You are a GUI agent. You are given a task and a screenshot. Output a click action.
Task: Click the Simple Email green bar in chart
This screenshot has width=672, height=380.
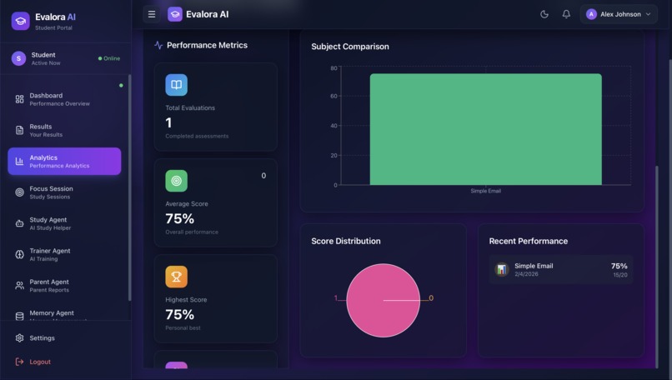click(485, 129)
